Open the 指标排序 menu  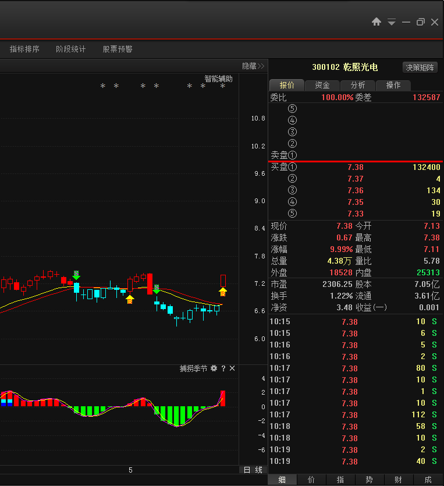[24, 49]
